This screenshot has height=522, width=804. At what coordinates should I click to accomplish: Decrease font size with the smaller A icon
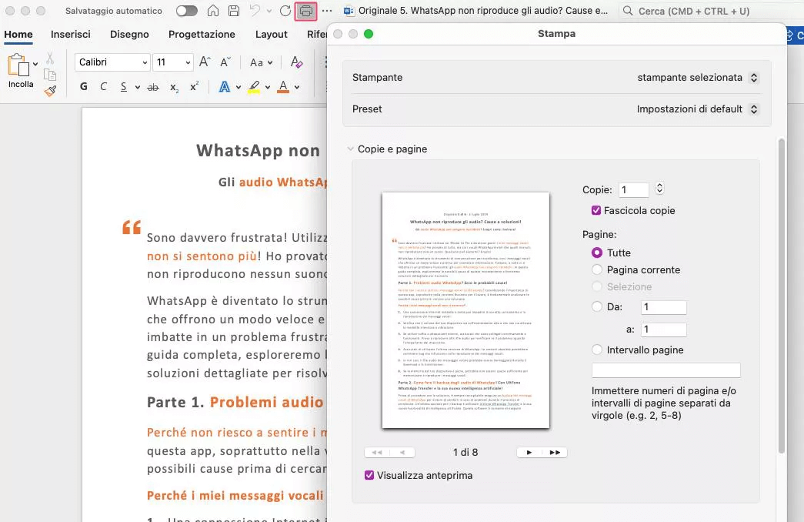coord(225,62)
